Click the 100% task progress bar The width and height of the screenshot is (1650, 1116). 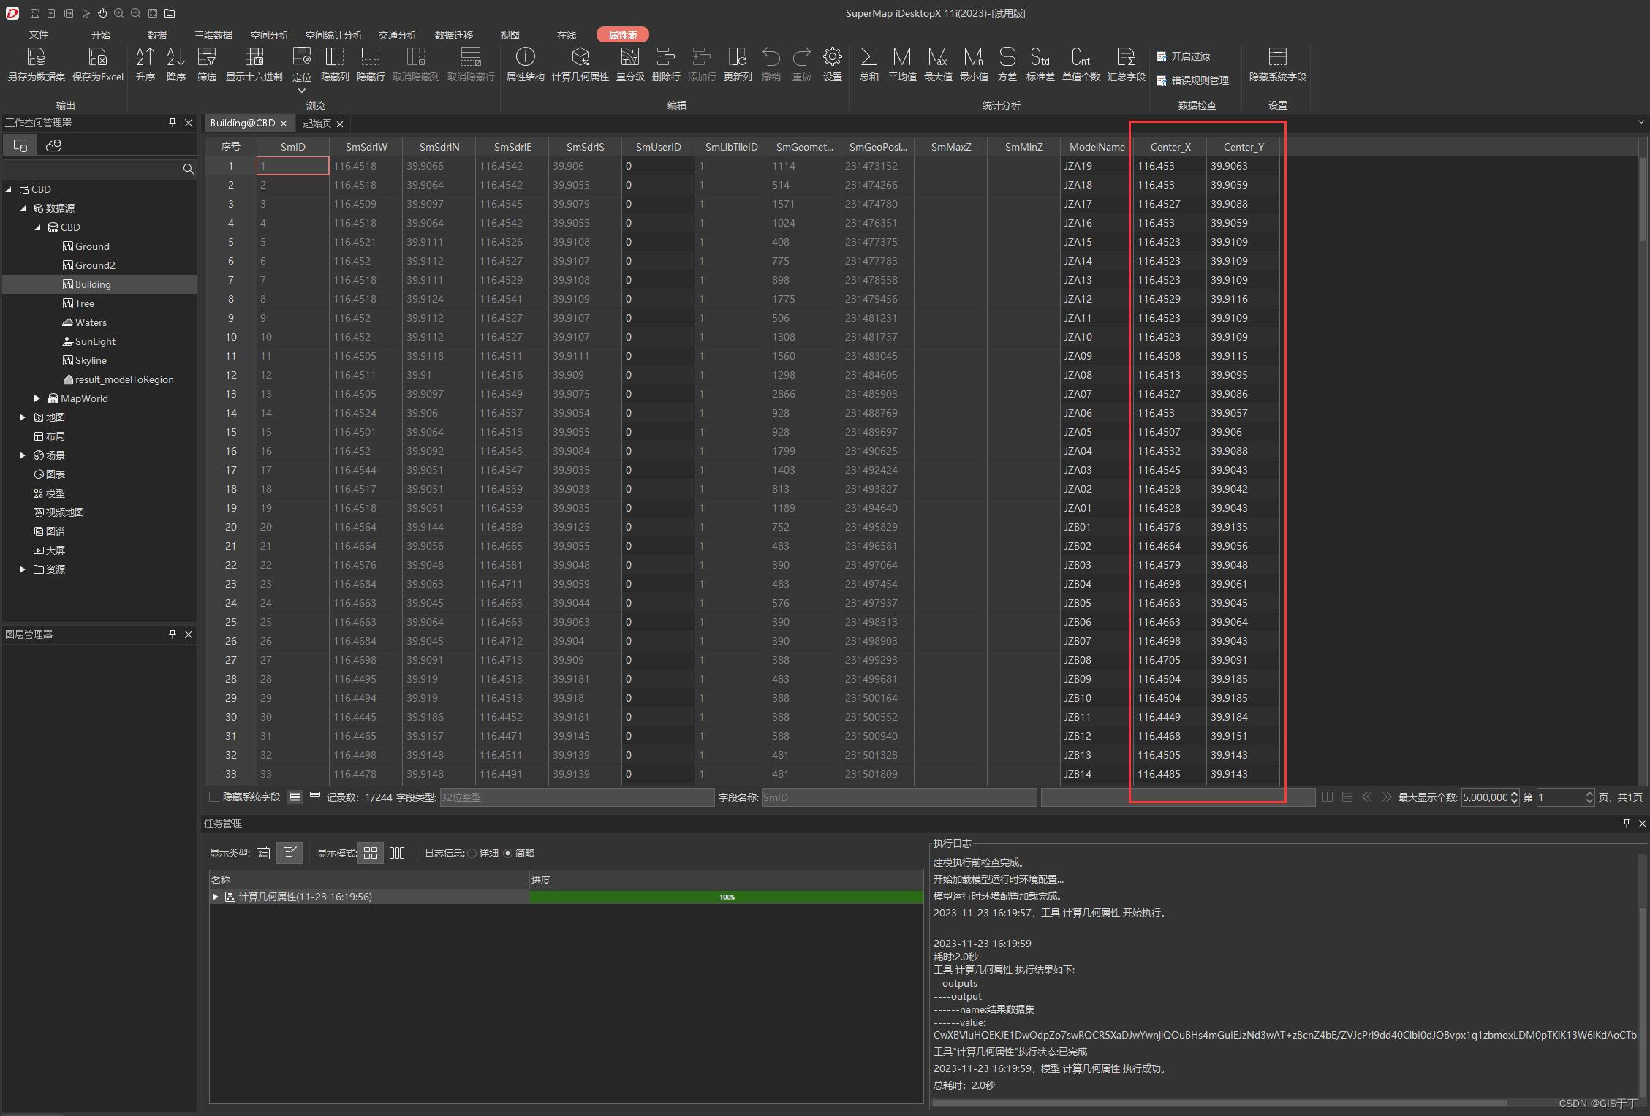[727, 897]
